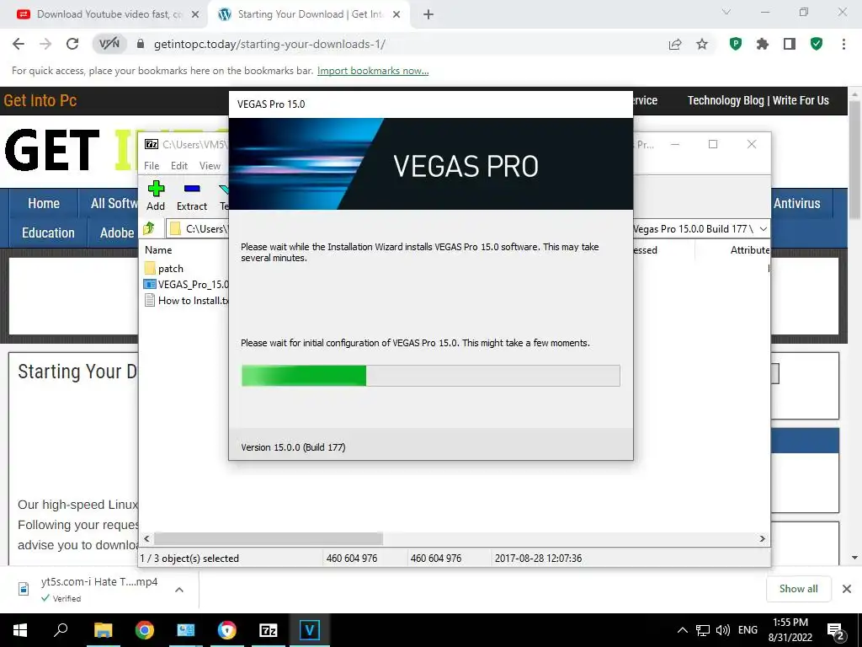862x647 pixels.
Task: Click the Chrome forward button
Action: click(45, 44)
